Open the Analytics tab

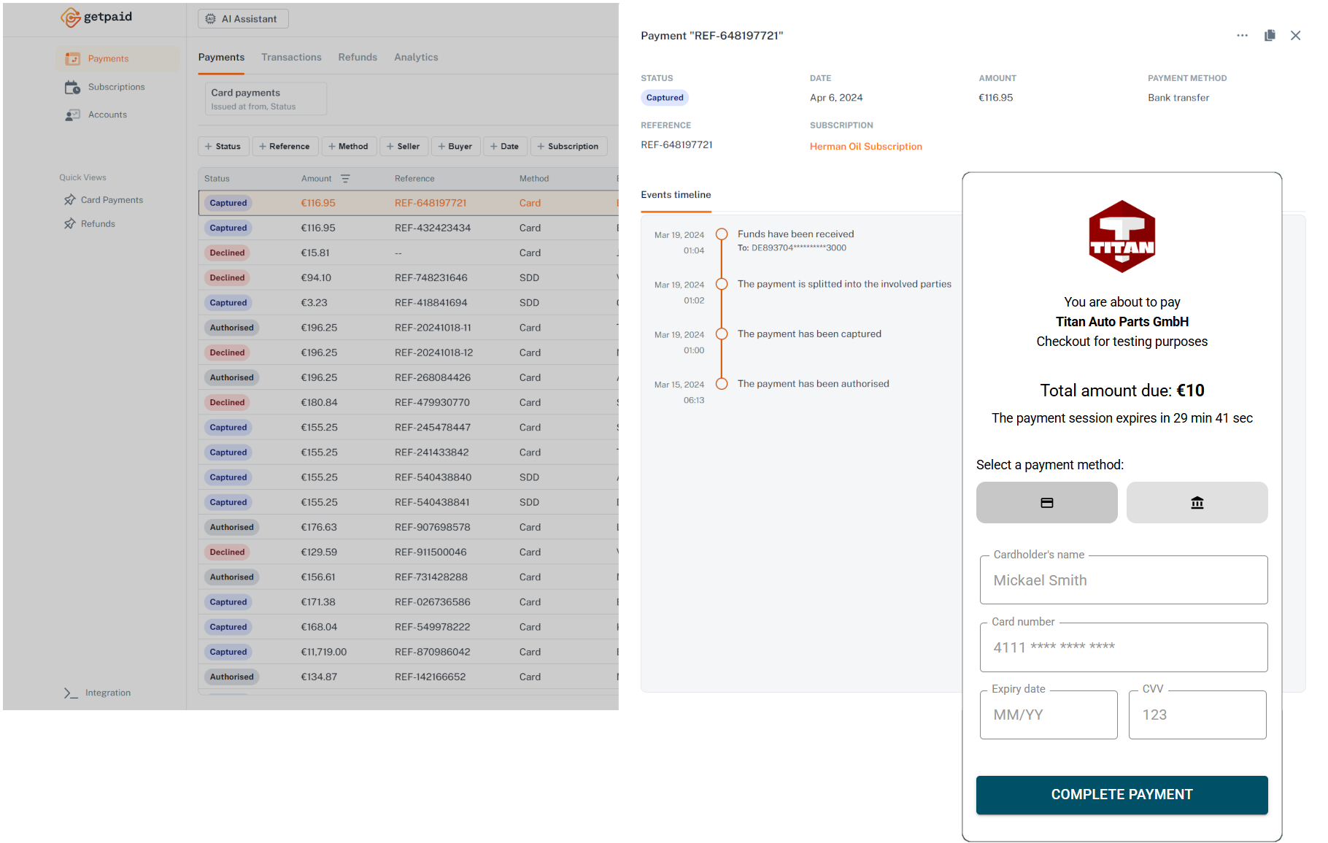tap(416, 57)
